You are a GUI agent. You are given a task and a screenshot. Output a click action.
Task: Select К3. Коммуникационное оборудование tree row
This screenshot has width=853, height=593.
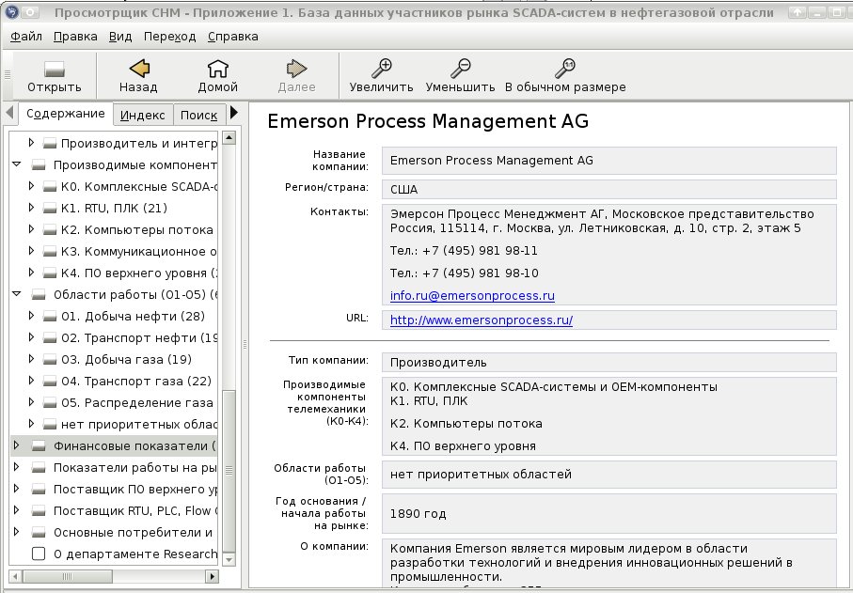tap(114, 252)
